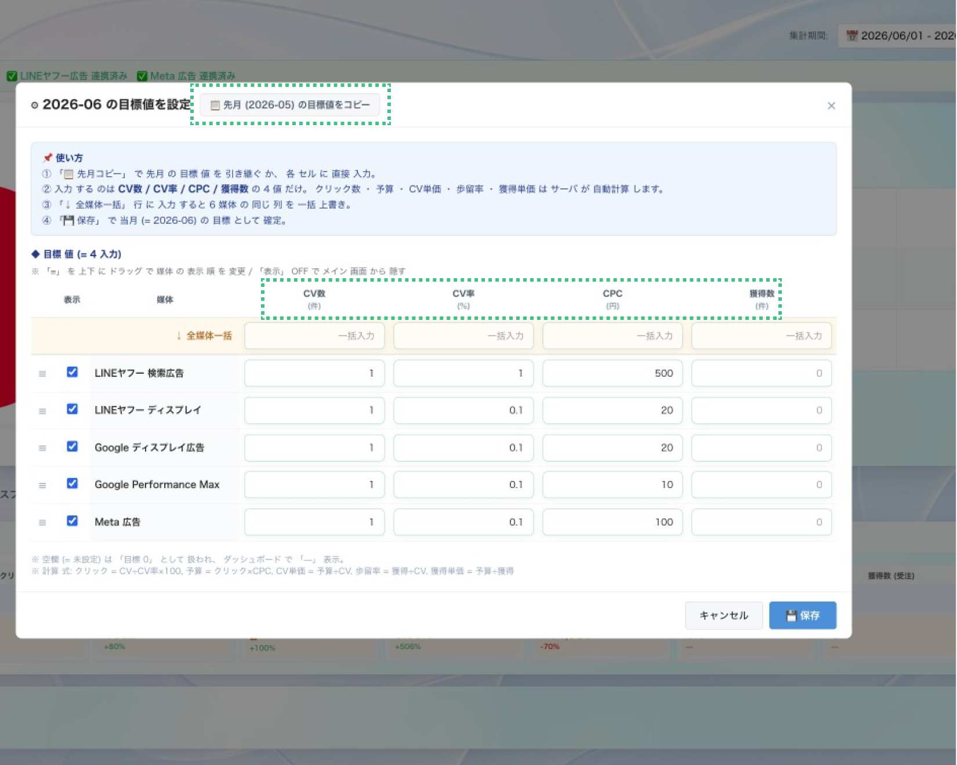
Task: Edit CV率 for Meta 広告
Action: click(463, 522)
